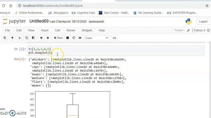Cut selected cells with scissors icon
The image size is (211, 118).
pos(20,38)
